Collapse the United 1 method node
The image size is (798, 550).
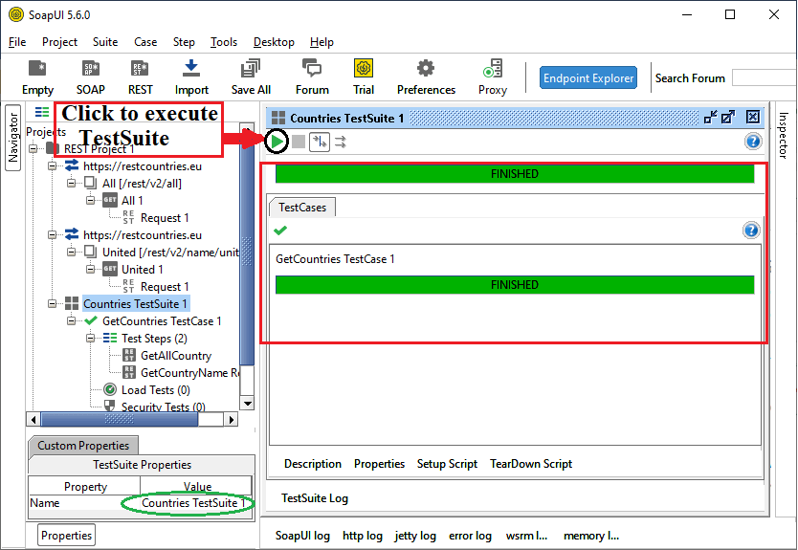(91, 269)
